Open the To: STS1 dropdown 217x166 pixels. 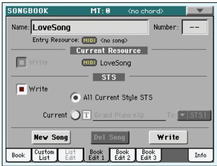194,115
